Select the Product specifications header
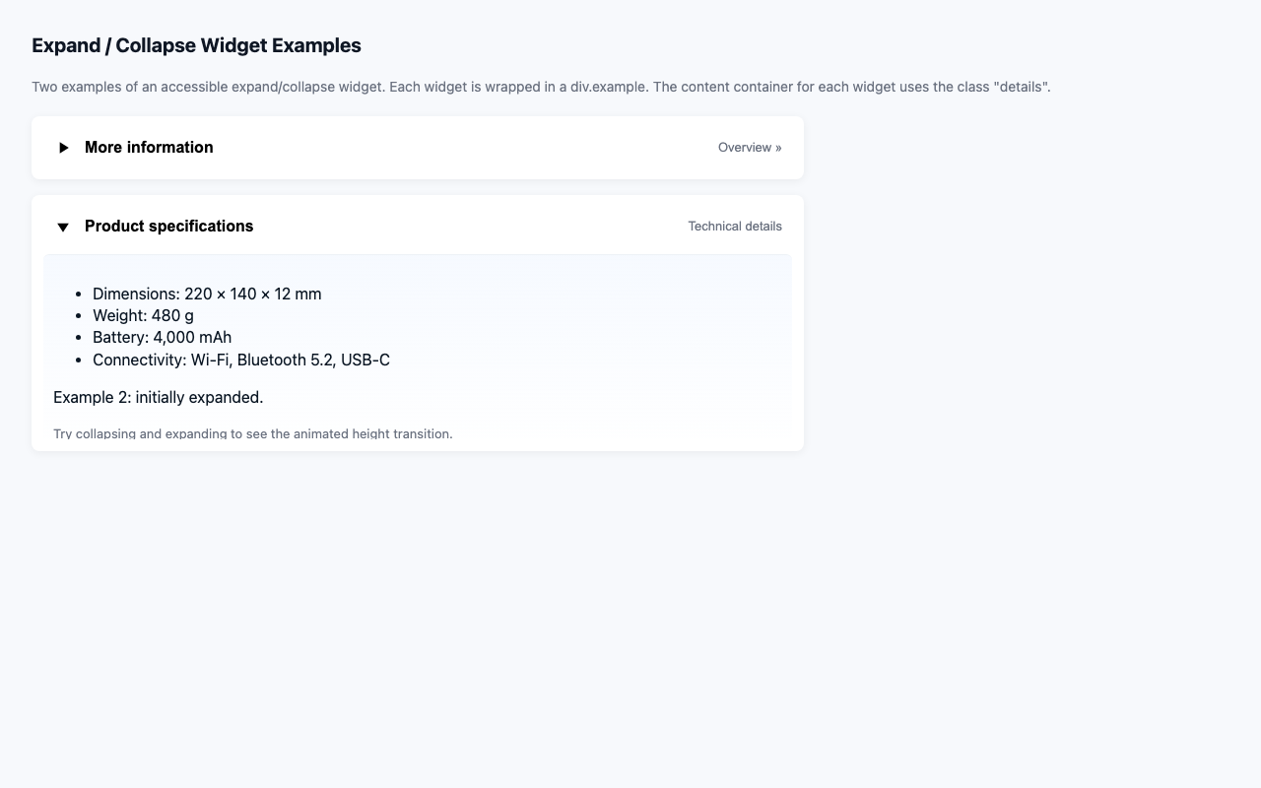 click(x=168, y=227)
